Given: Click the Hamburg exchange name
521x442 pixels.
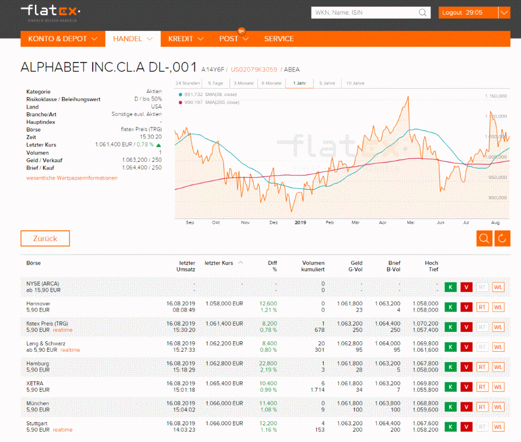Looking at the screenshot, I should coord(38,363).
